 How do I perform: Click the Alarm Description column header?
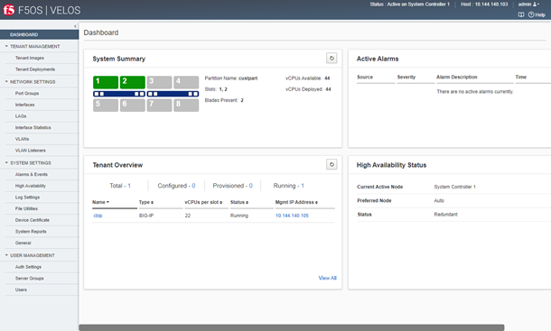click(x=457, y=77)
